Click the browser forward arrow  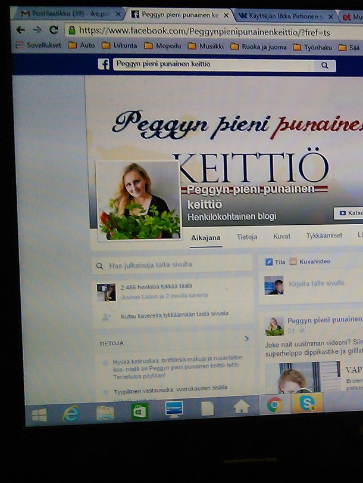point(37,30)
